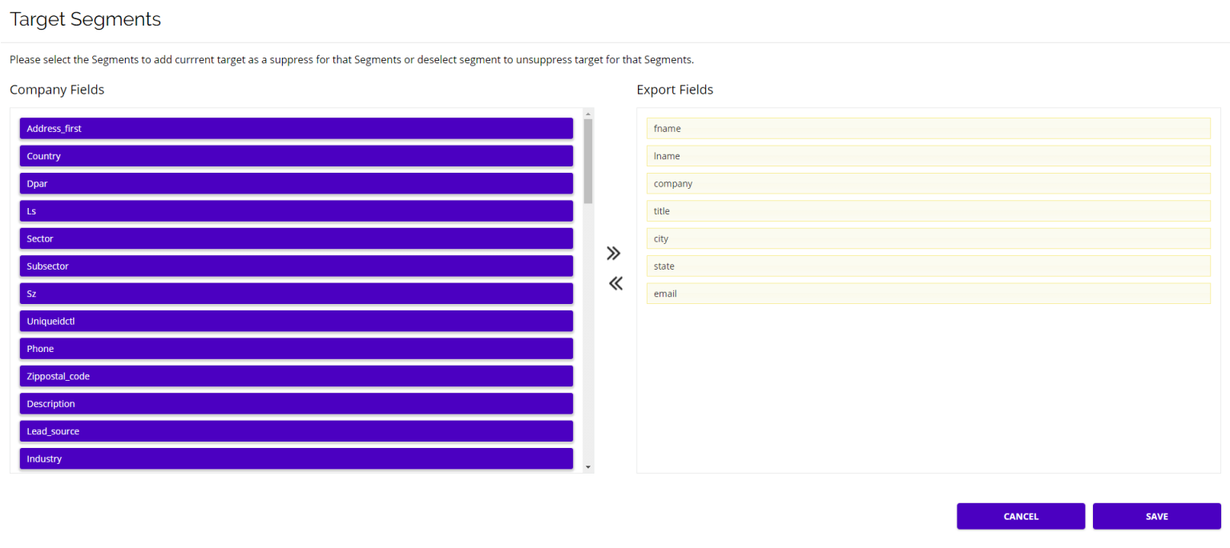Select the Zippostal_code field

click(296, 376)
